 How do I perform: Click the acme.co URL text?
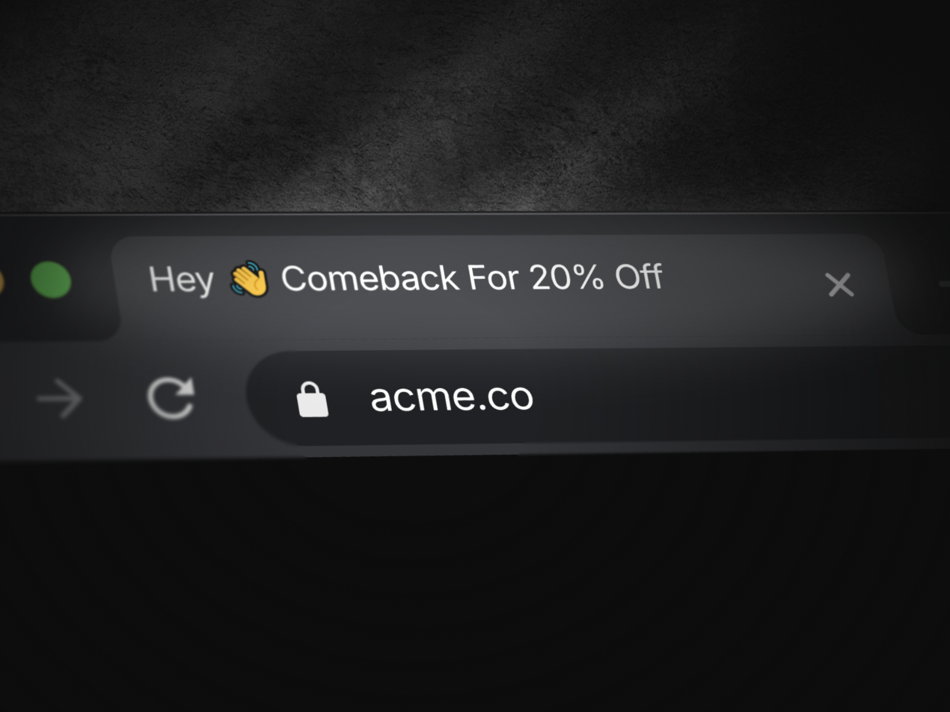coord(452,396)
